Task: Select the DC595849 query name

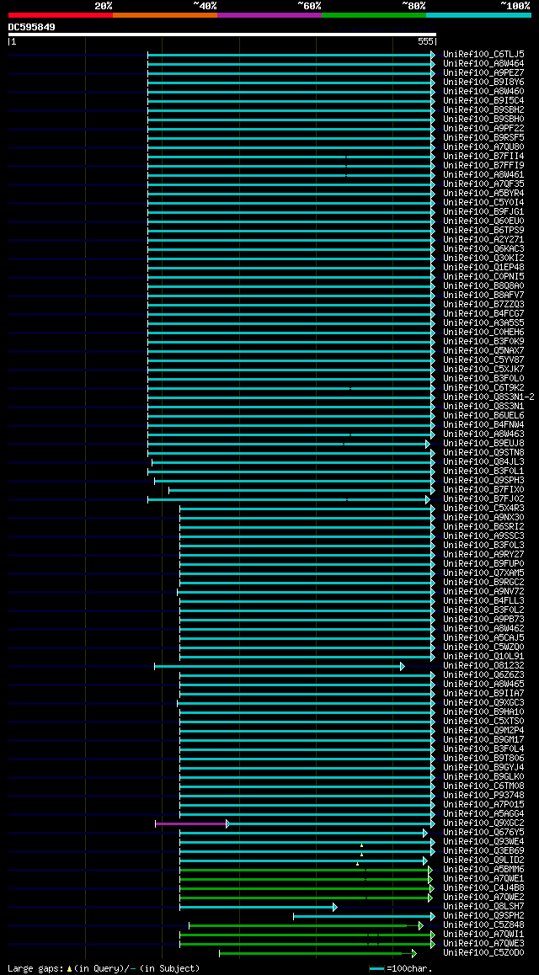Action: pos(32,27)
